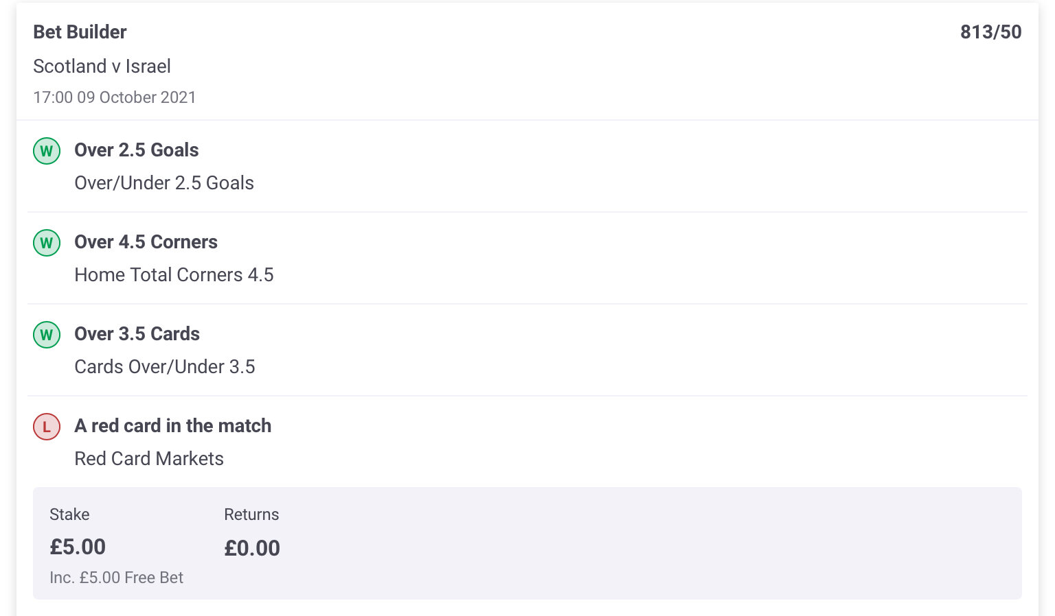Click the 17:00 09 October 2021 date
1055x616 pixels.
pos(115,97)
